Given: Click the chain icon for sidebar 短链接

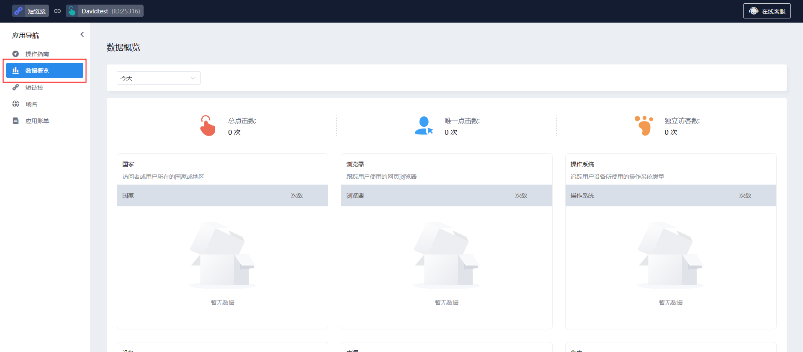Looking at the screenshot, I should [x=15, y=87].
